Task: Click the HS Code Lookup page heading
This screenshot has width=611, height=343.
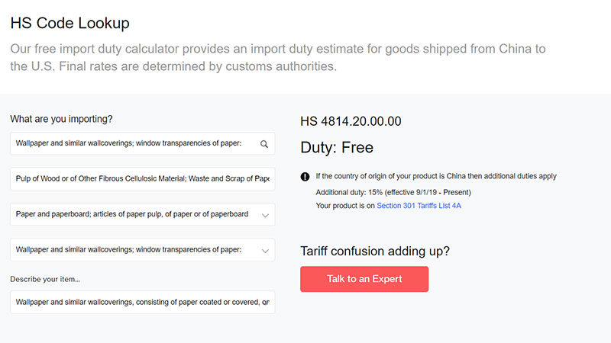Action: tap(70, 24)
